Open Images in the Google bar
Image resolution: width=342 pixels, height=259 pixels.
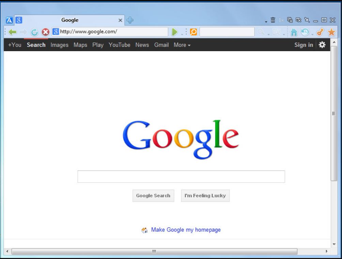(x=59, y=45)
